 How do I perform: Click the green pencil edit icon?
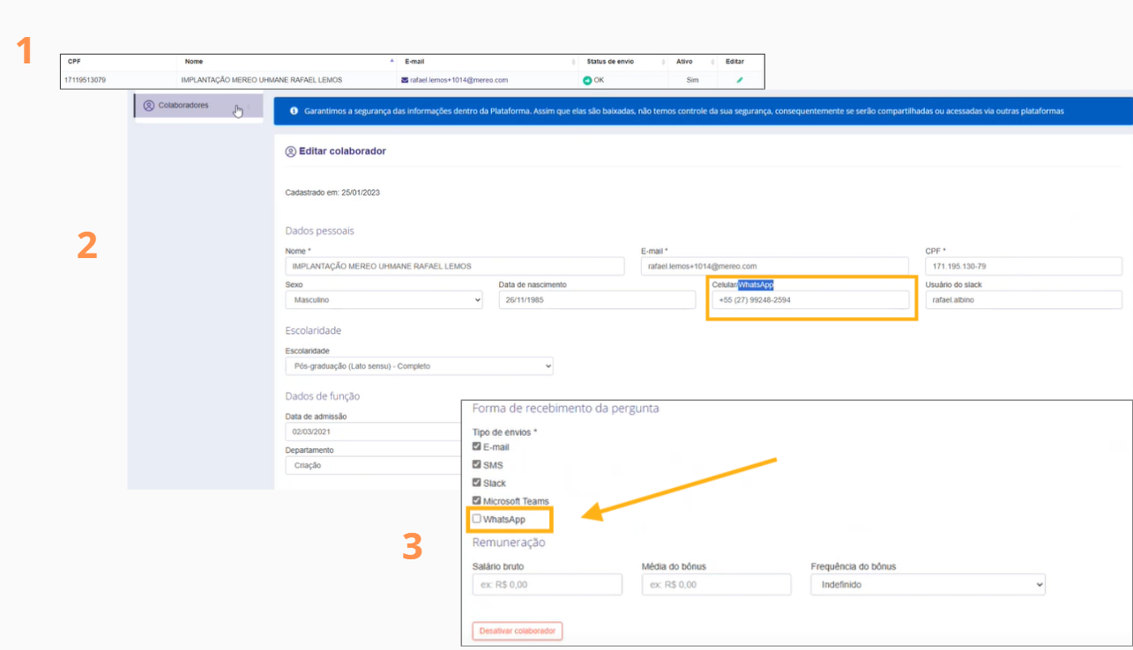[740, 80]
